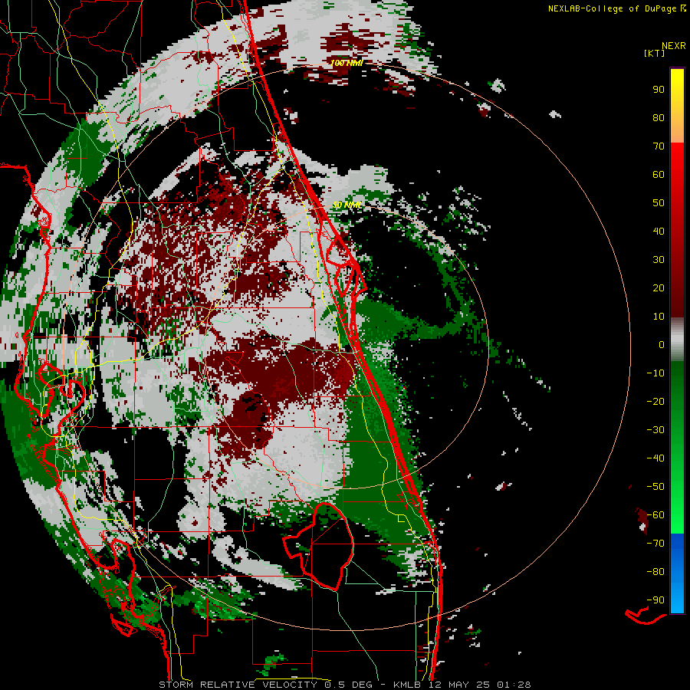Click the -10 value on the velocity scale
This screenshot has width=690, height=690.
(655, 373)
